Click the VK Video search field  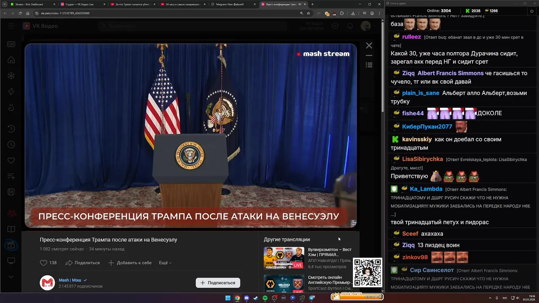coord(194,26)
